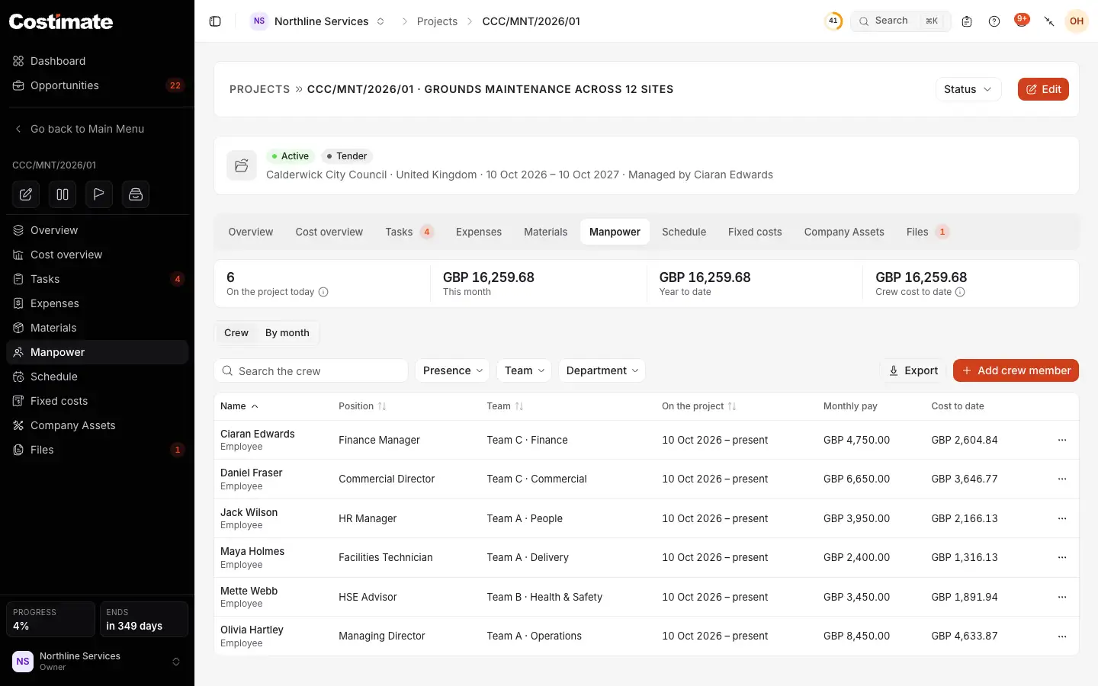Expand the Presence filter
The image size is (1098, 686).
click(453, 370)
